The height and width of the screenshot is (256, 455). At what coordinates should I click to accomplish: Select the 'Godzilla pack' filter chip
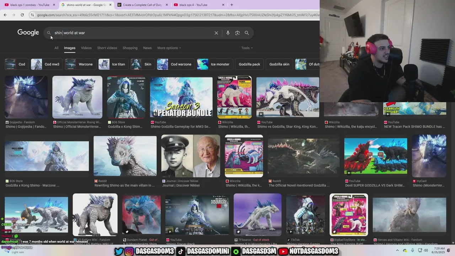249,64
